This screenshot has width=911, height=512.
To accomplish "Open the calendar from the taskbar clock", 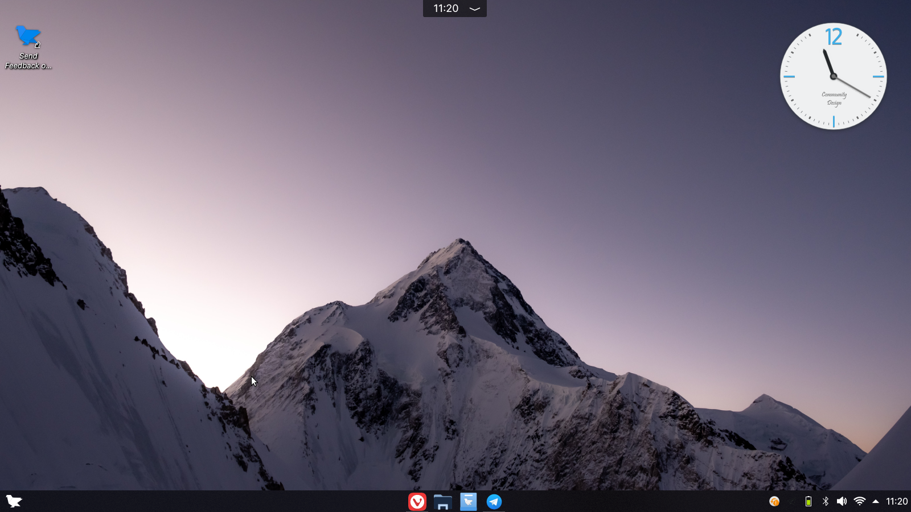I will (897, 501).
